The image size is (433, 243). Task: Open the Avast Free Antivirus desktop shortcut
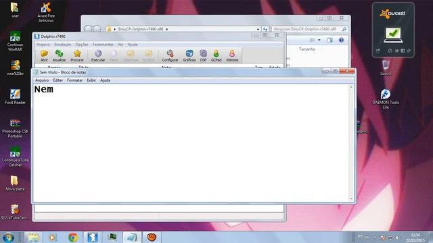coord(46,12)
